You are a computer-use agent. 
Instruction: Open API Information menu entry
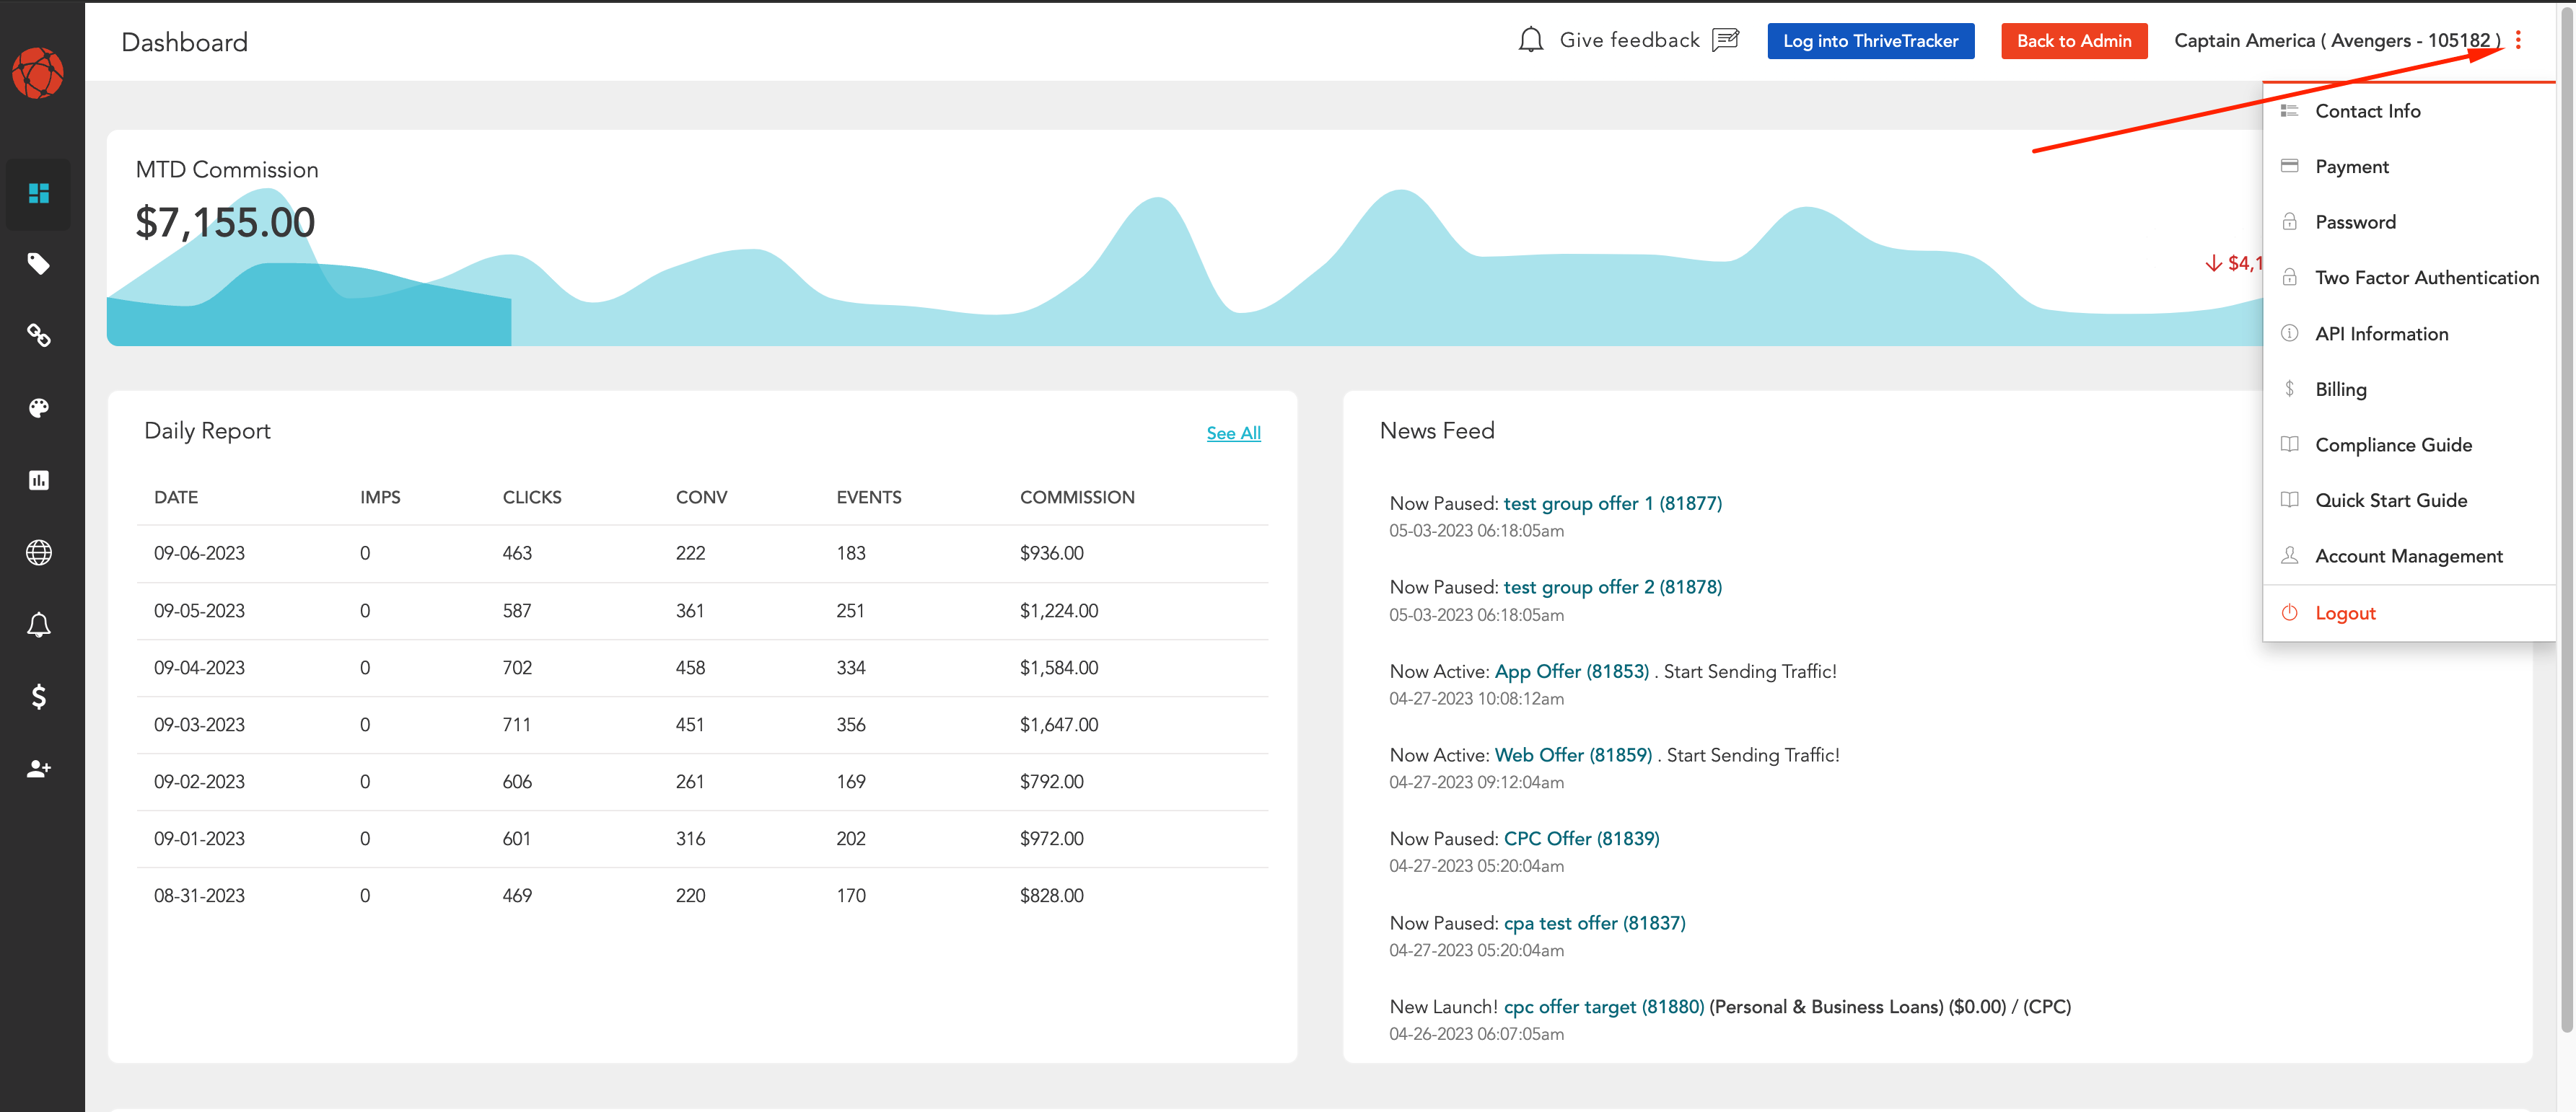2408,334
